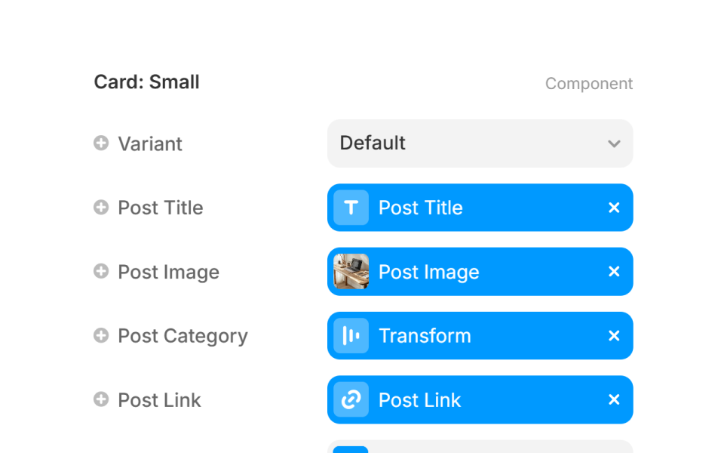Click the Card: Small component title
Screen dimensions: 724x453
[146, 82]
